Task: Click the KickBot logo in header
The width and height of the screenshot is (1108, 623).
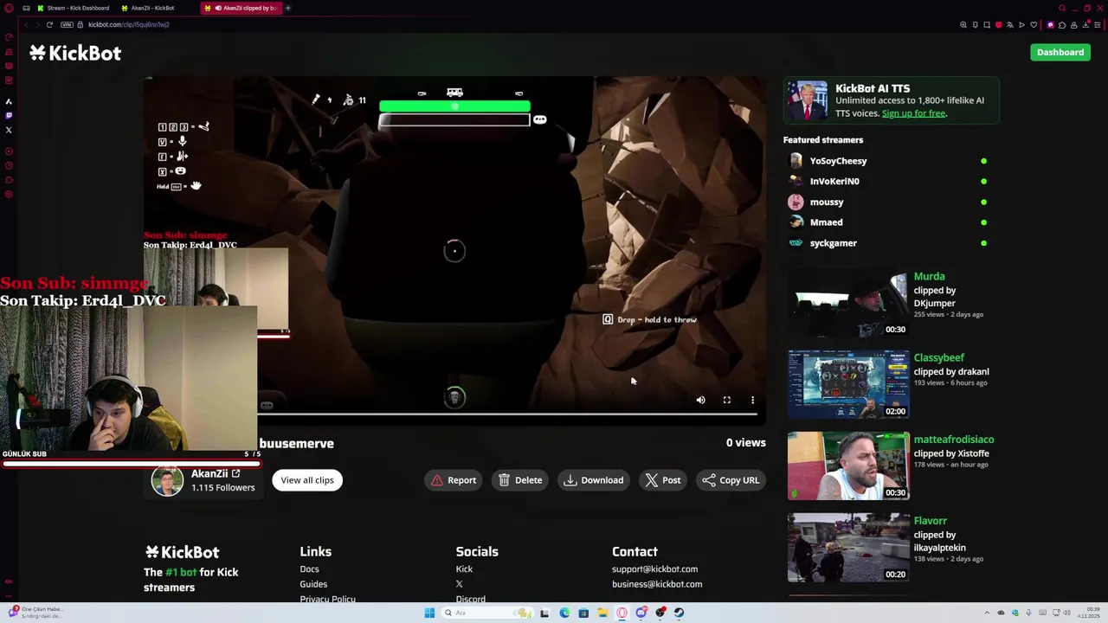Action: point(75,54)
